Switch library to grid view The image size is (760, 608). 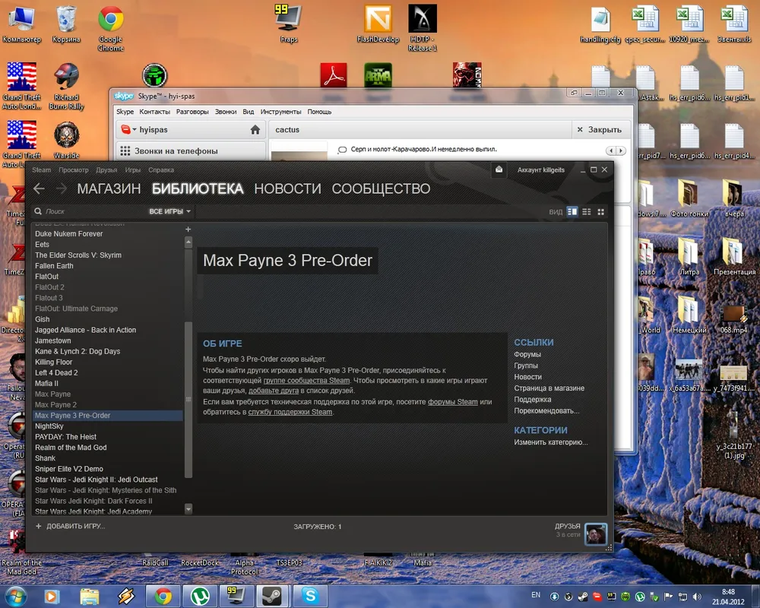click(x=601, y=211)
